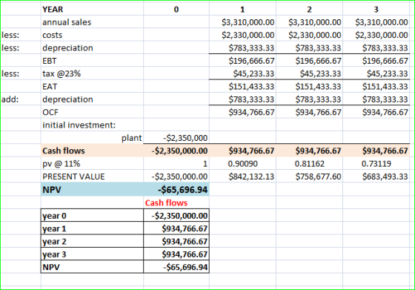The width and height of the screenshot is (415, 290).
Task: Select present value $683,493.33
Action: coord(376,177)
